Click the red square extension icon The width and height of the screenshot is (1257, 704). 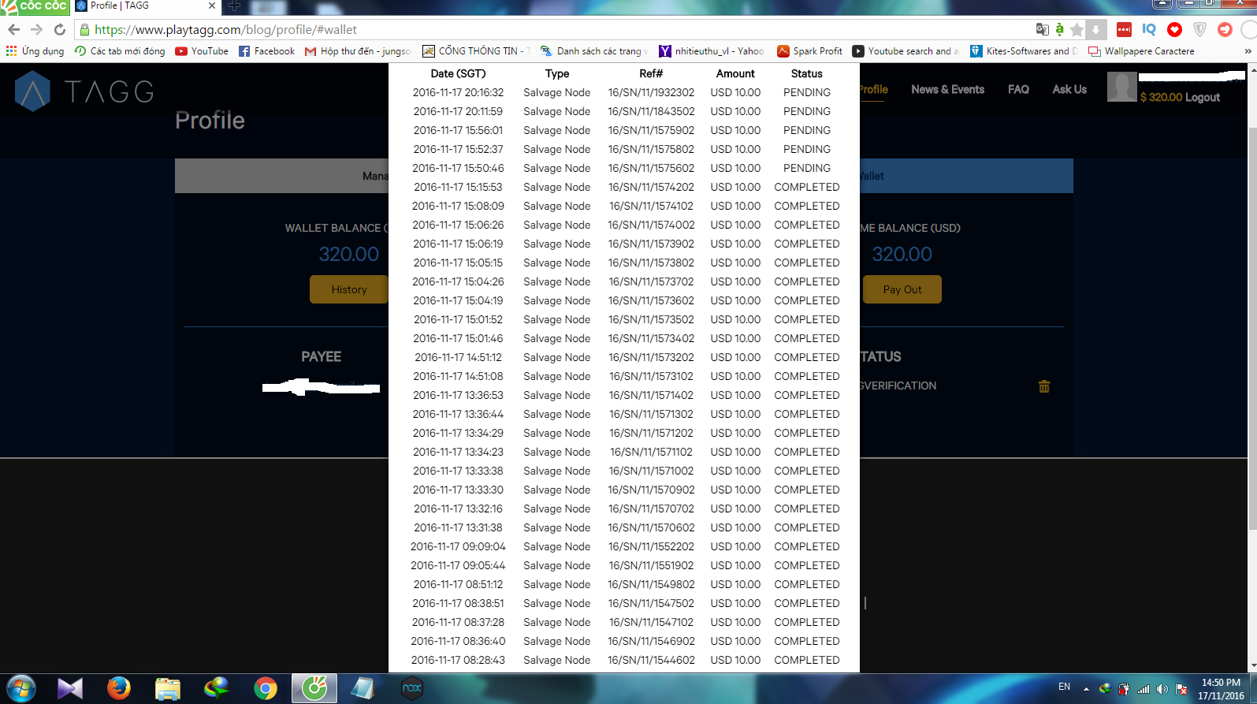click(x=1124, y=29)
